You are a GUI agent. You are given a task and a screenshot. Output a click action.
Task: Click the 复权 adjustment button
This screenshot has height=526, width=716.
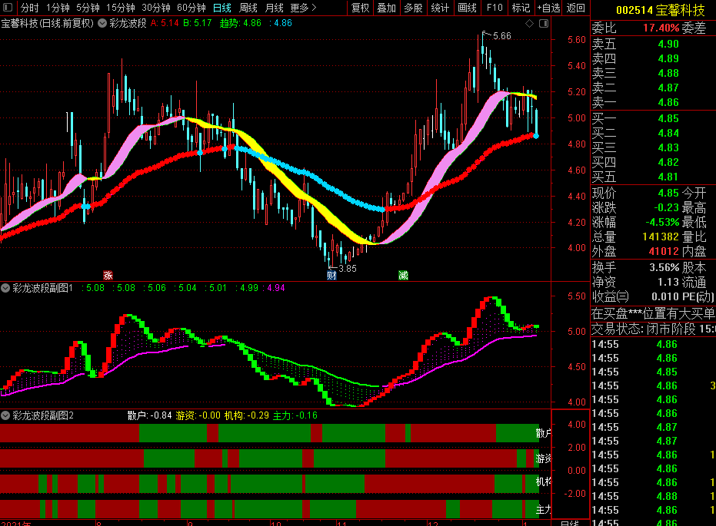pos(360,8)
